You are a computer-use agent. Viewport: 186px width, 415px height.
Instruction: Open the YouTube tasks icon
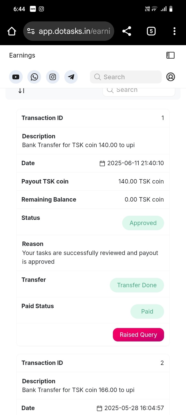pyautogui.click(x=16, y=77)
